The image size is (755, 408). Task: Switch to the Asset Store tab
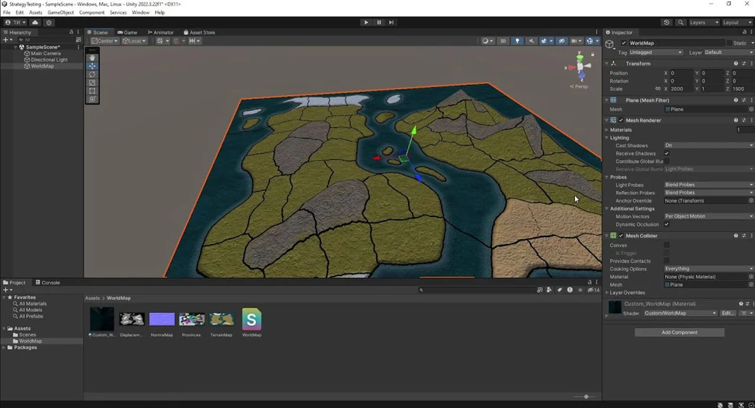[x=199, y=32]
